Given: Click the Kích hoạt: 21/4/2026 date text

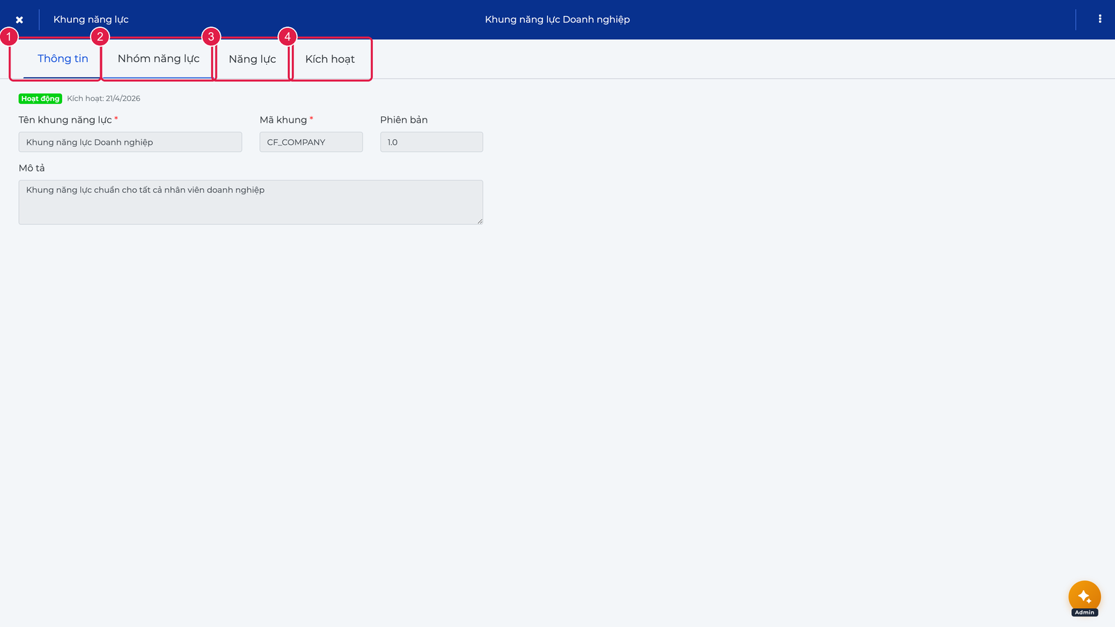Looking at the screenshot, I should click(104, 98).
